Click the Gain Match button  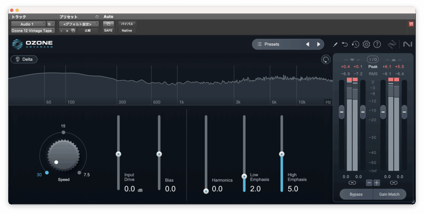click(x=388, y=194)
